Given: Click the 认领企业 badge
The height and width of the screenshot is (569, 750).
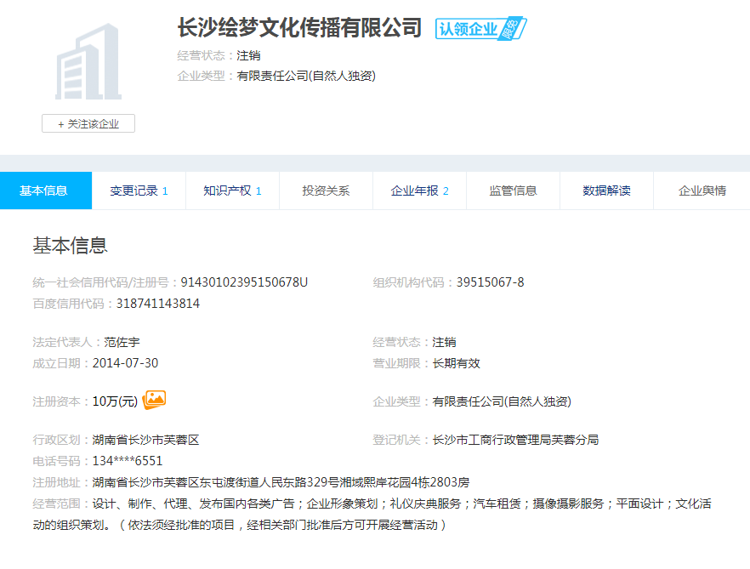Looking at the screenshot, I should 480,29.
